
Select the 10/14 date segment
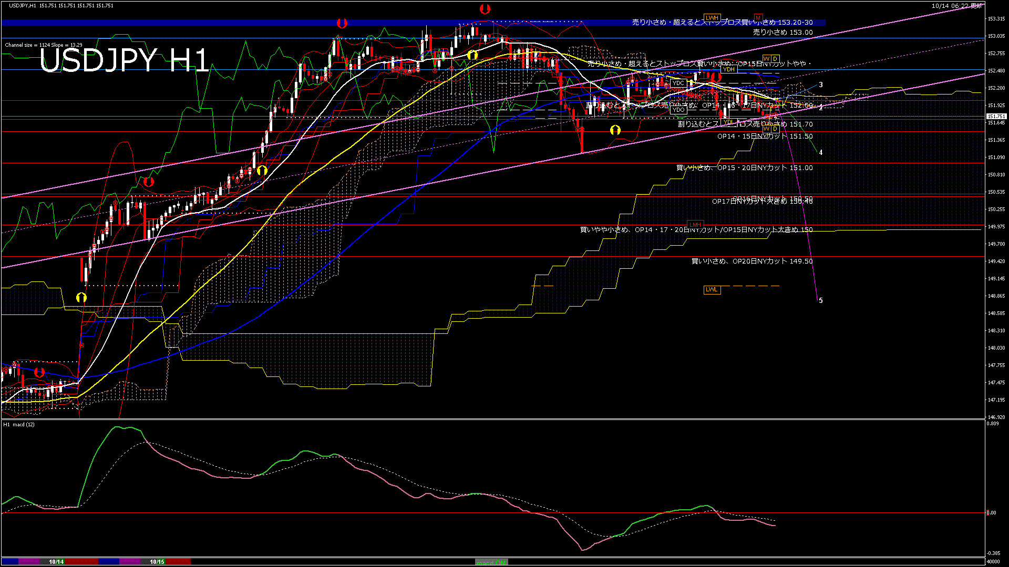tap(56, 562)
